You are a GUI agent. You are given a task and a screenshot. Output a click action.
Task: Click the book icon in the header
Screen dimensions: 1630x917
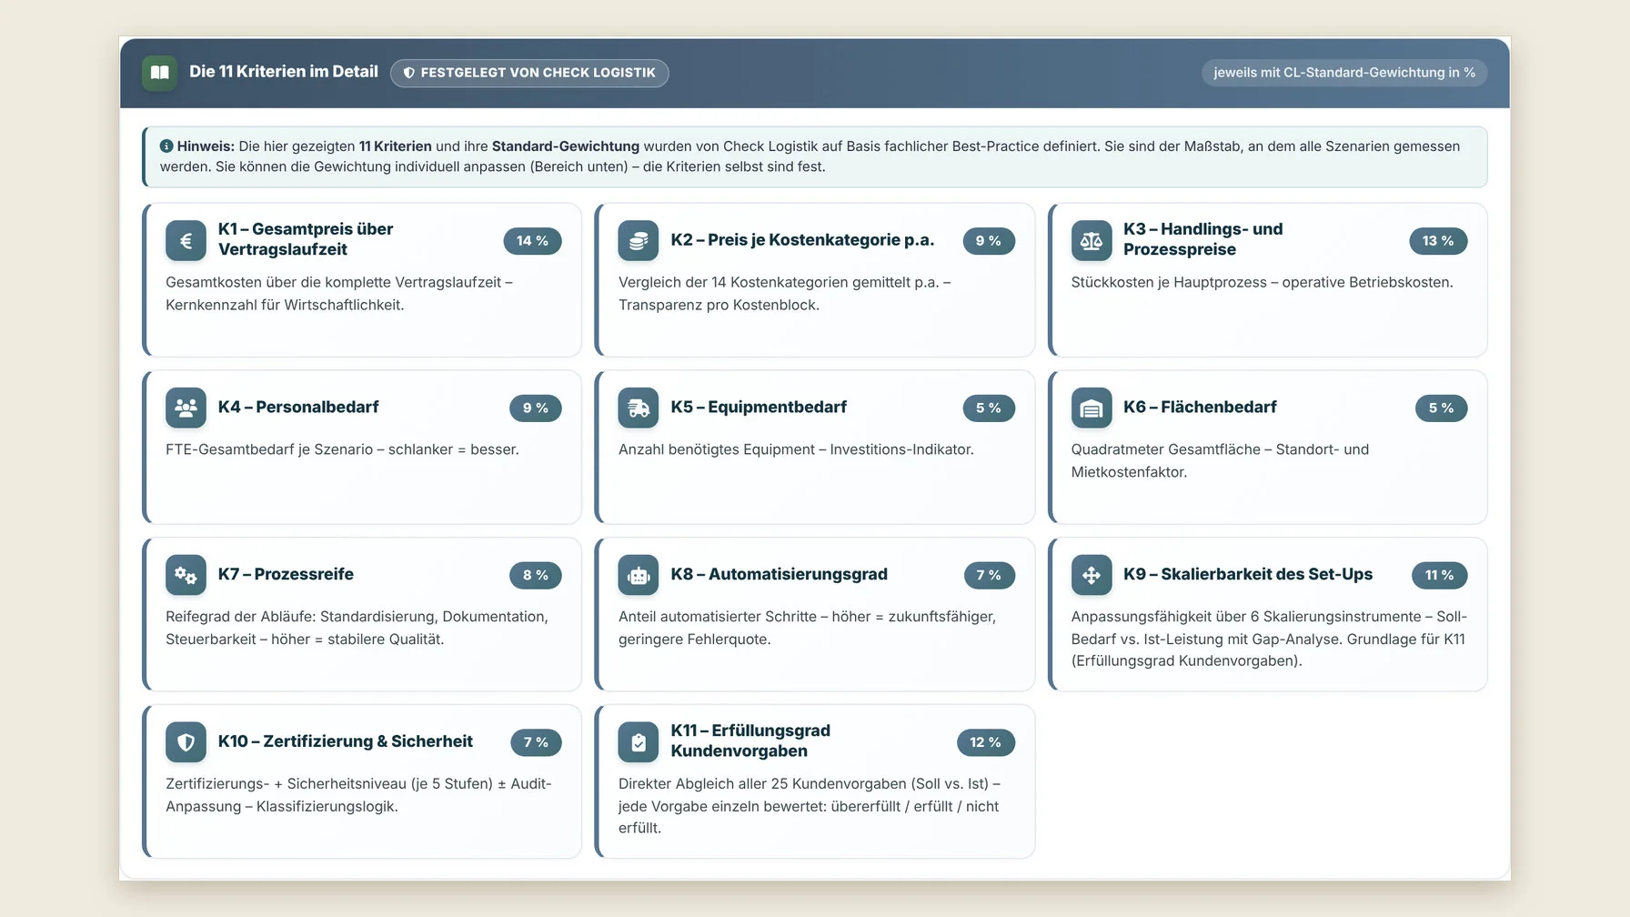160,73
